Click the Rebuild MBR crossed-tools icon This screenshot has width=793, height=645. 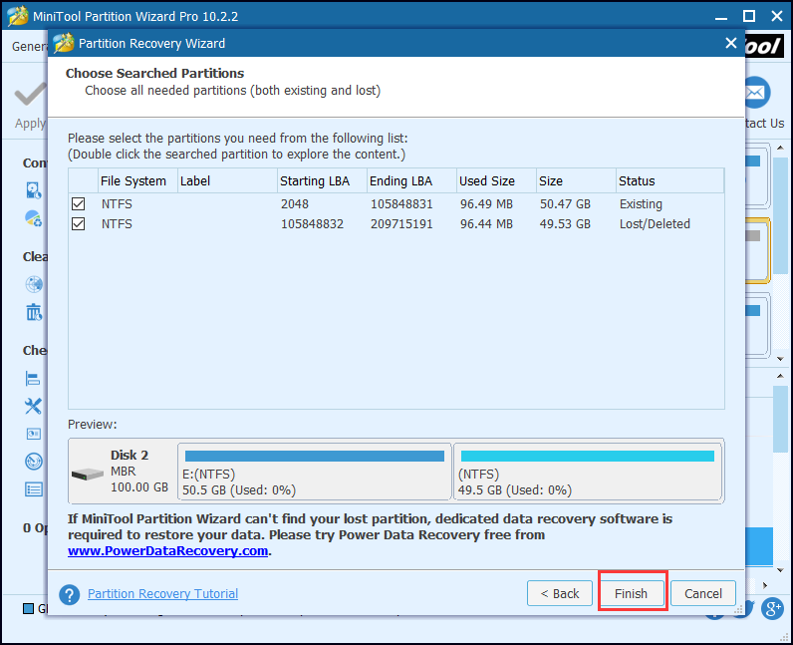coord(34,406)
